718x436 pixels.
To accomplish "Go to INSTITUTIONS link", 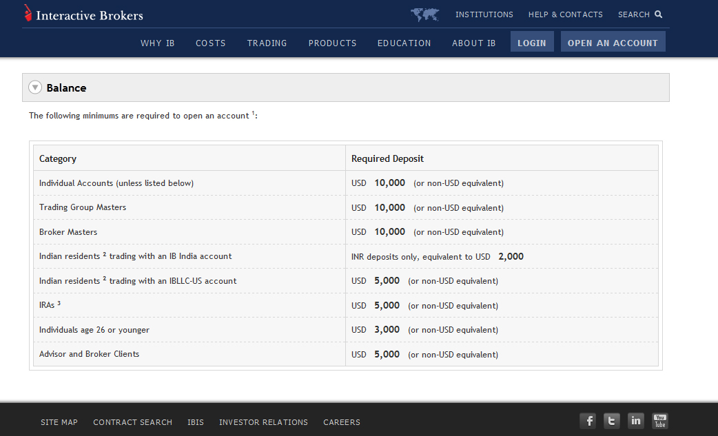I will [484, 14].
